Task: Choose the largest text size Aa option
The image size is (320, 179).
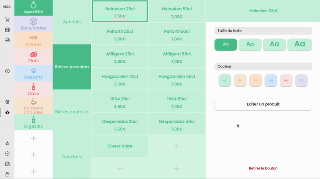Action: [300, 44]
